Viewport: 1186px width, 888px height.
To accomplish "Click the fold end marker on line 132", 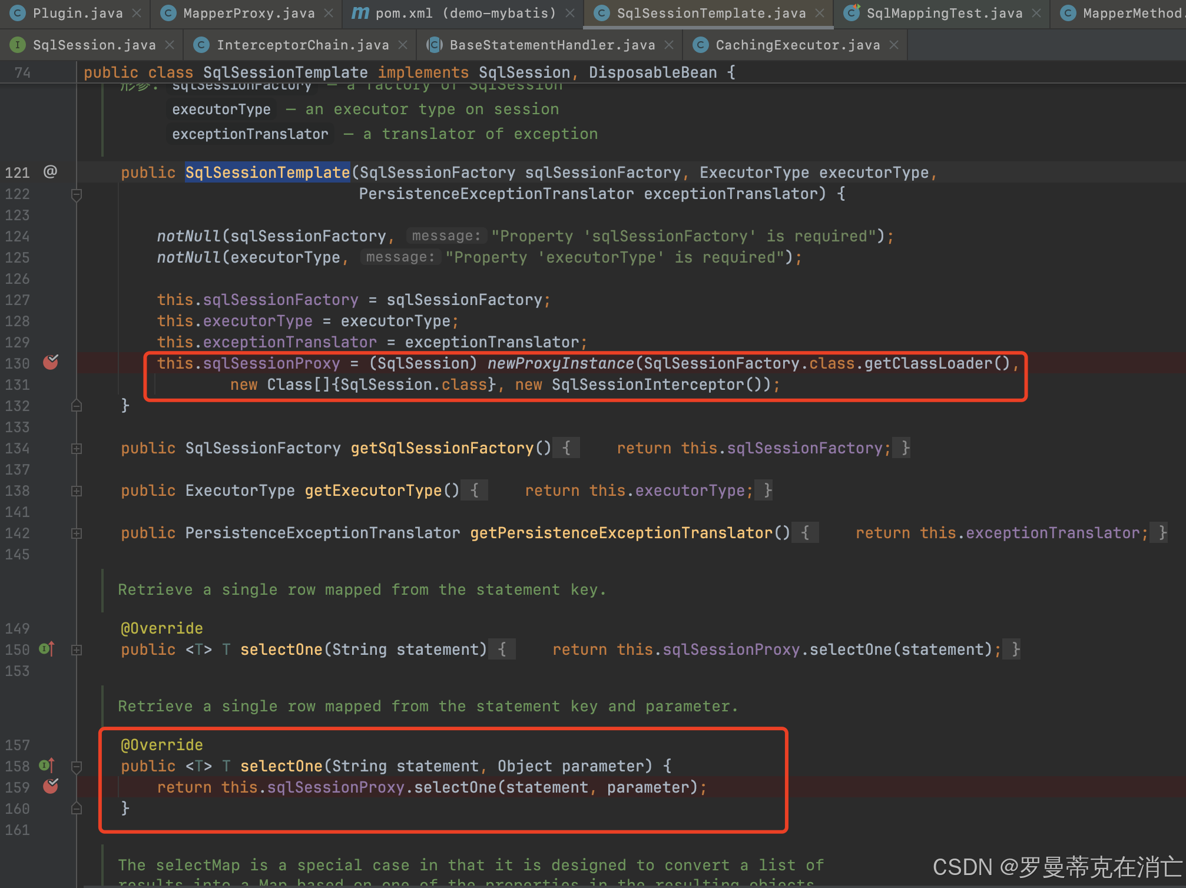I will (77, 405).
